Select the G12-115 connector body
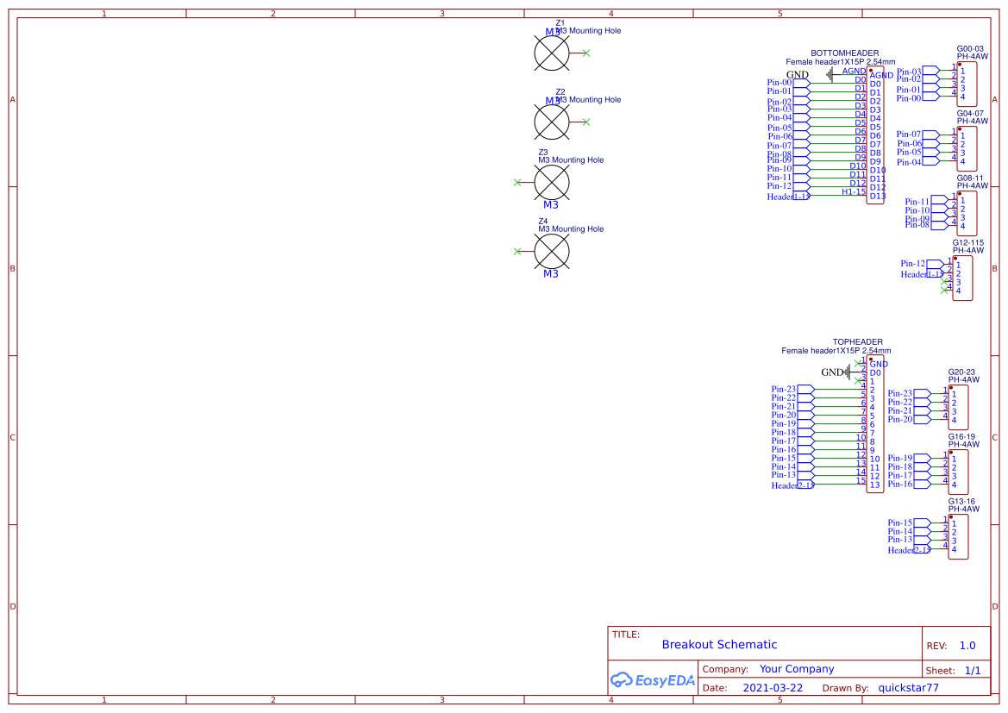This screenshot has height=713, width=1008. 962,278
